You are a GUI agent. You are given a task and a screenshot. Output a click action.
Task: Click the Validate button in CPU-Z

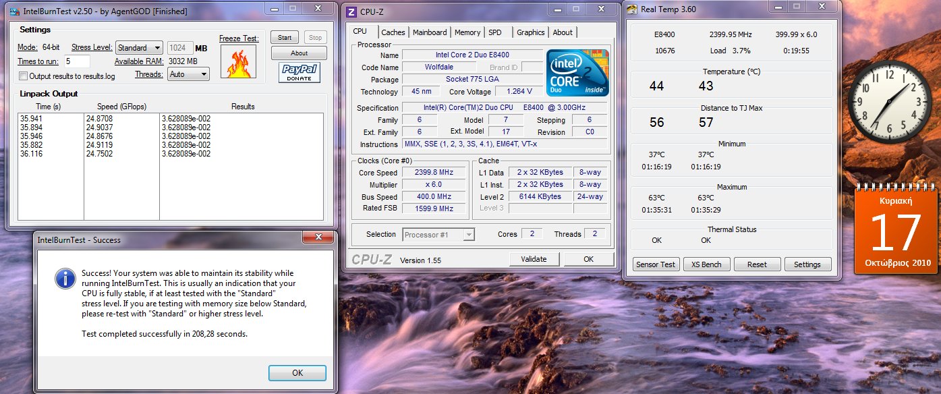(534, 258)
